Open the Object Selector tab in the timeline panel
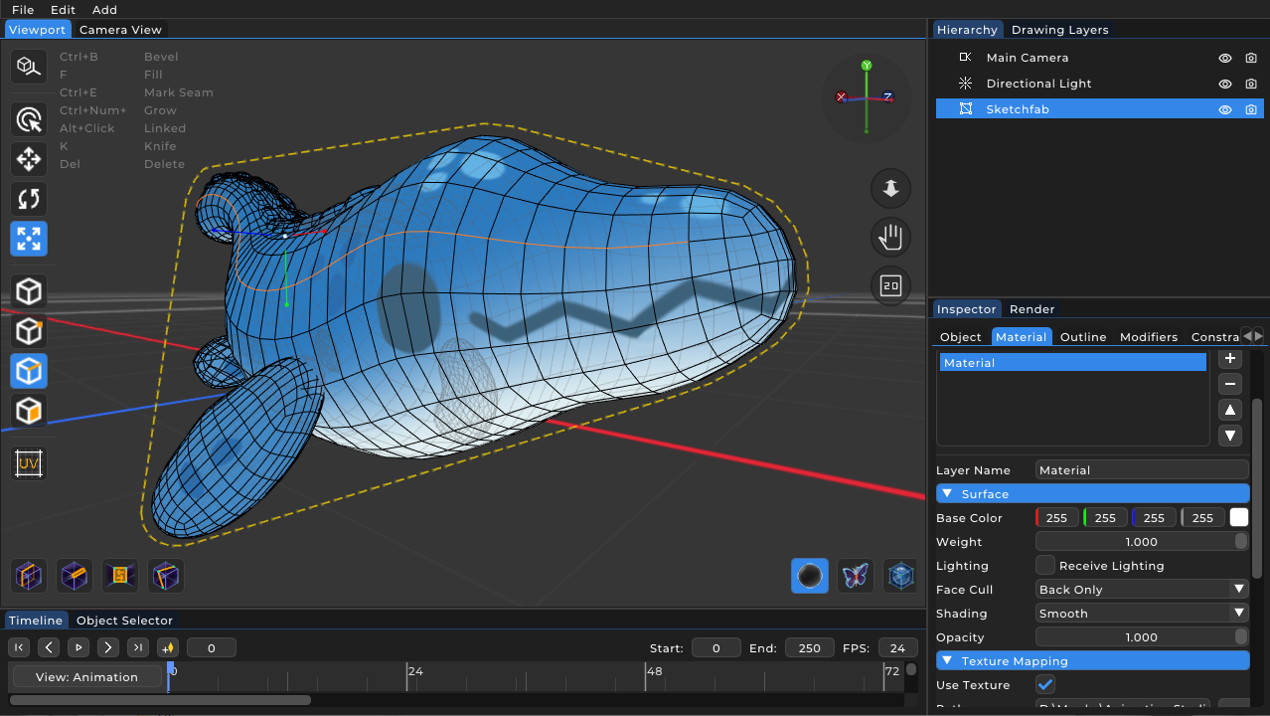The width and height of the screenshot is (1270, 716). (x=124, y=620)
